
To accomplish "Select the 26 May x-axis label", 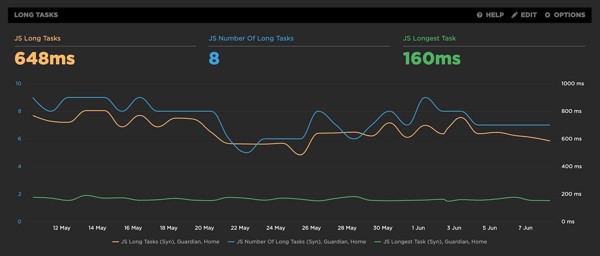I will click(x=311, y=228).
